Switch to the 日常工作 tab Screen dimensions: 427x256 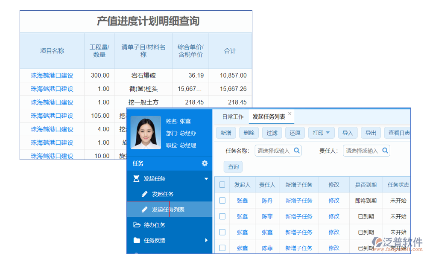[x=233, y=116]
